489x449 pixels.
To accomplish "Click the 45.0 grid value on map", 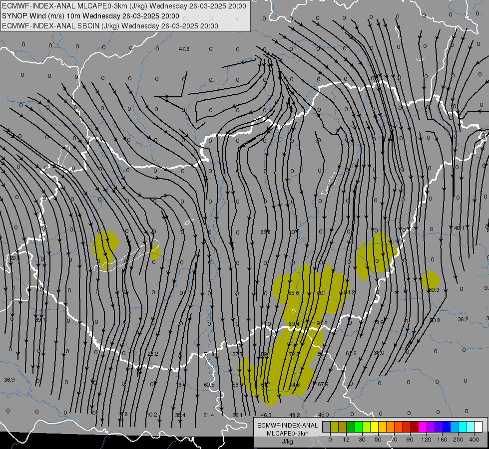I will point(323,415).
